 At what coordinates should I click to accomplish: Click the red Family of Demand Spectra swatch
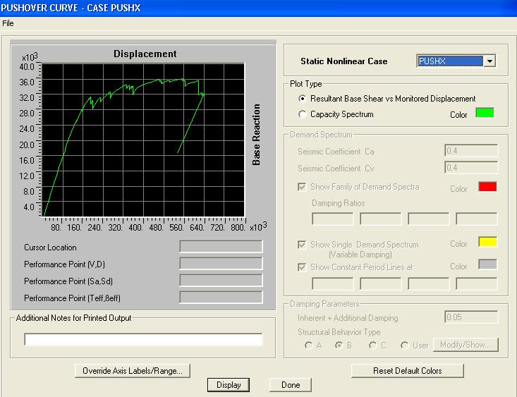pyautogui.click(x=487, y=187)
